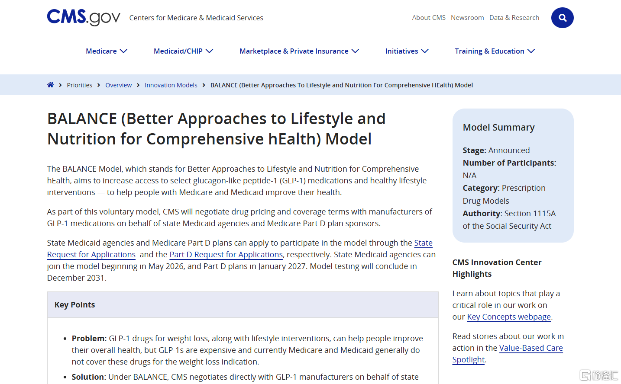The image size is (621, 384).
Task: Click the Key Points header
Action: (x=75, y=305)
